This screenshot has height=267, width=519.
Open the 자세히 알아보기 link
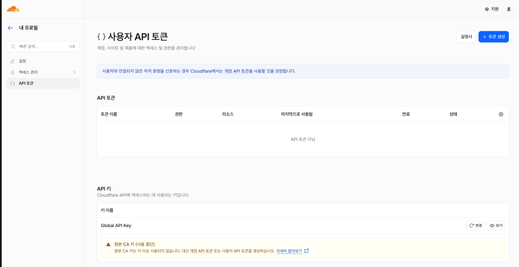pos(289,251)
